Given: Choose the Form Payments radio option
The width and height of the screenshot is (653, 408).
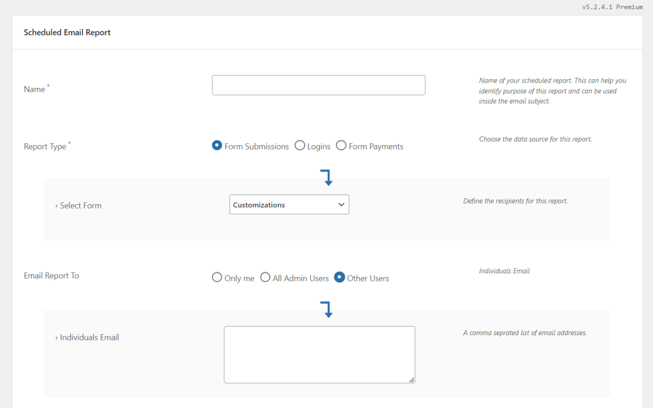Looking at the screenshot, I should click(x=341, y=146).
